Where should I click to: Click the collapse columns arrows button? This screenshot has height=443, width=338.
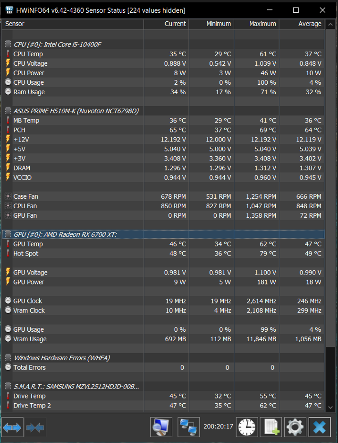[35, 427]
